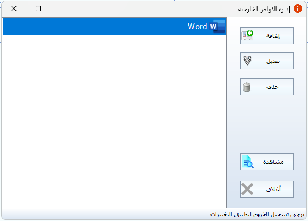Viewport: 308px width, 221px height.
Task: Maximize the external commands window
Action: tap(38, 9)
